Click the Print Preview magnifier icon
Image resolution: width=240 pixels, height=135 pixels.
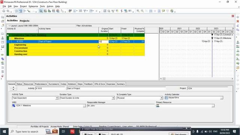pos(8,11)
